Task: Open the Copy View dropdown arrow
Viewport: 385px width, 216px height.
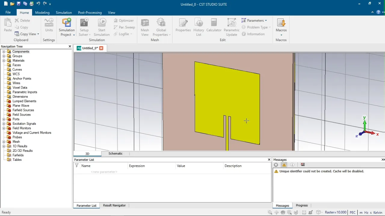Action: click(x=38, y=34)
